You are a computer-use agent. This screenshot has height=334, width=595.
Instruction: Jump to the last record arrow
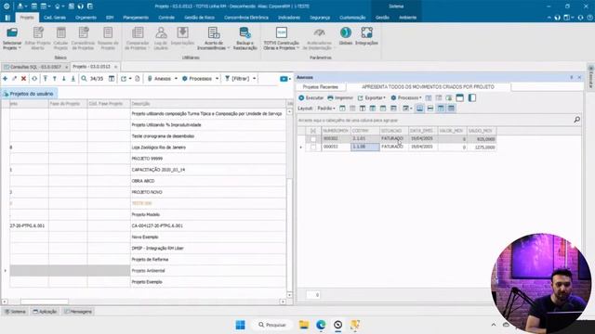(x=73, y=78)
